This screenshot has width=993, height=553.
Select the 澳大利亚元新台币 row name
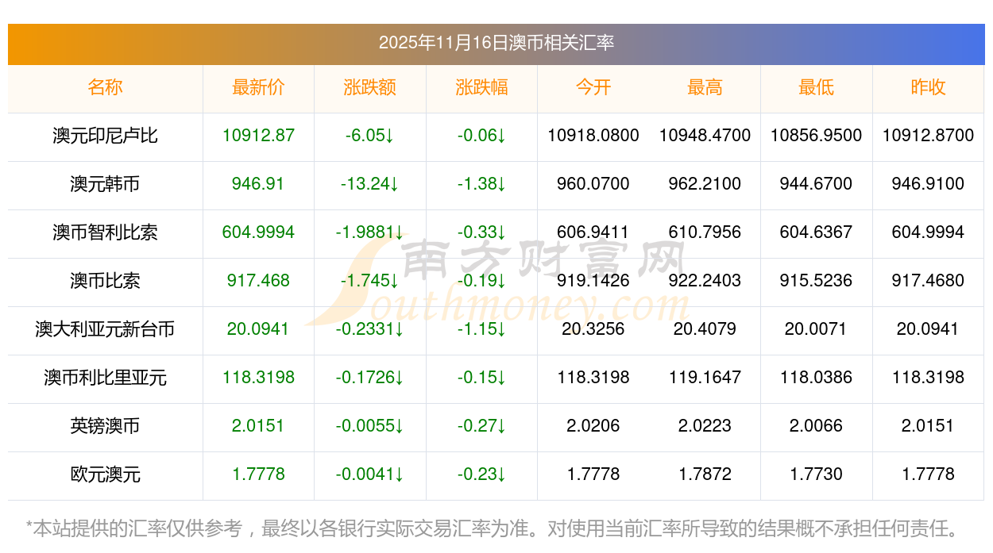tap(105, 329)
